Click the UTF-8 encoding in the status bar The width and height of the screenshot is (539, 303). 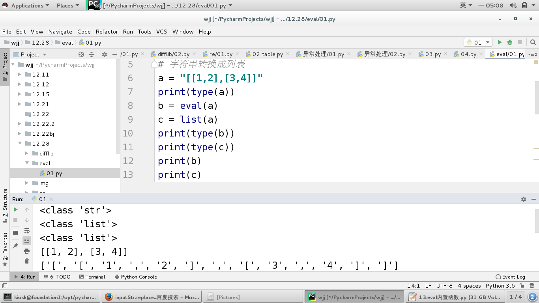[x=444, y=286]
